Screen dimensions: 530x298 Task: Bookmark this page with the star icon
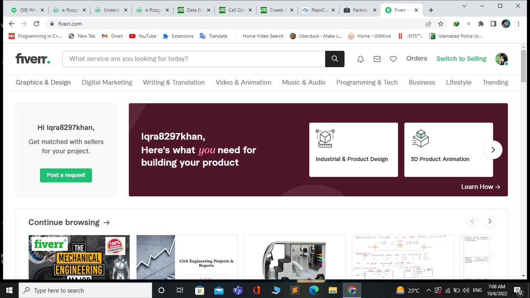tap(441, 24)
